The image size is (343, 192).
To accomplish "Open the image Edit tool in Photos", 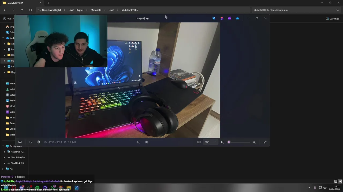I will click(214, 18).
